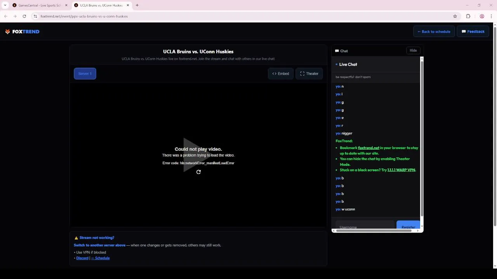Viewport: 497px width, 279px height.
Task: Open the foxtrend.net link in chat
Action: click(x=368, y=148)
